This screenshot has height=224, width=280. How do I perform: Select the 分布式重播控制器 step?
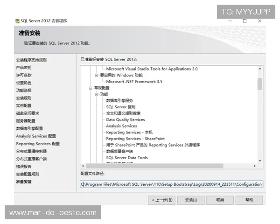(31, 151)
